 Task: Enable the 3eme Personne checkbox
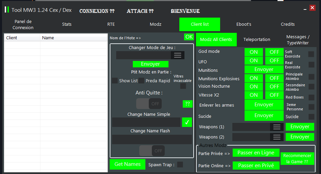point(311,107)
